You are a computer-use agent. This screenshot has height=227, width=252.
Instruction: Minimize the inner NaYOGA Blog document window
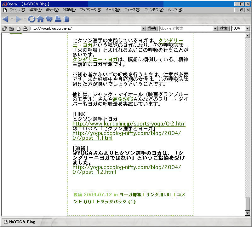(237, 10)
